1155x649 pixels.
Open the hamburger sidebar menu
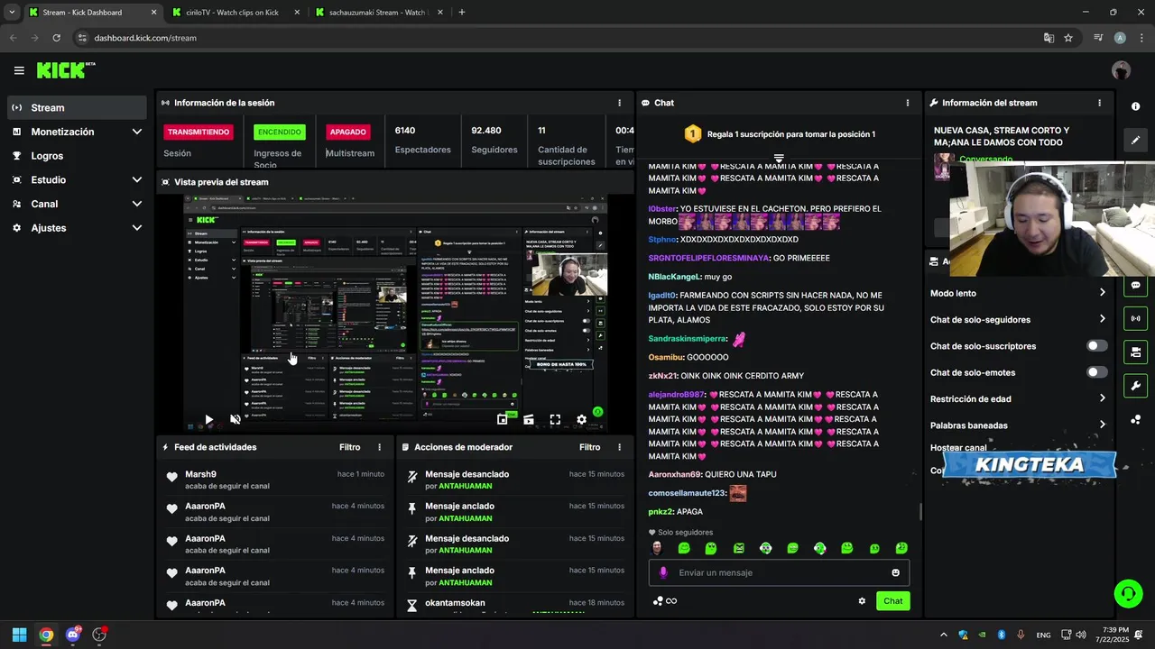19,70
